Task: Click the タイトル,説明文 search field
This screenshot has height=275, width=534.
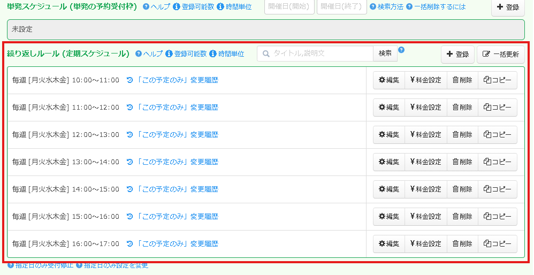Action: click(x=315, y=54)
